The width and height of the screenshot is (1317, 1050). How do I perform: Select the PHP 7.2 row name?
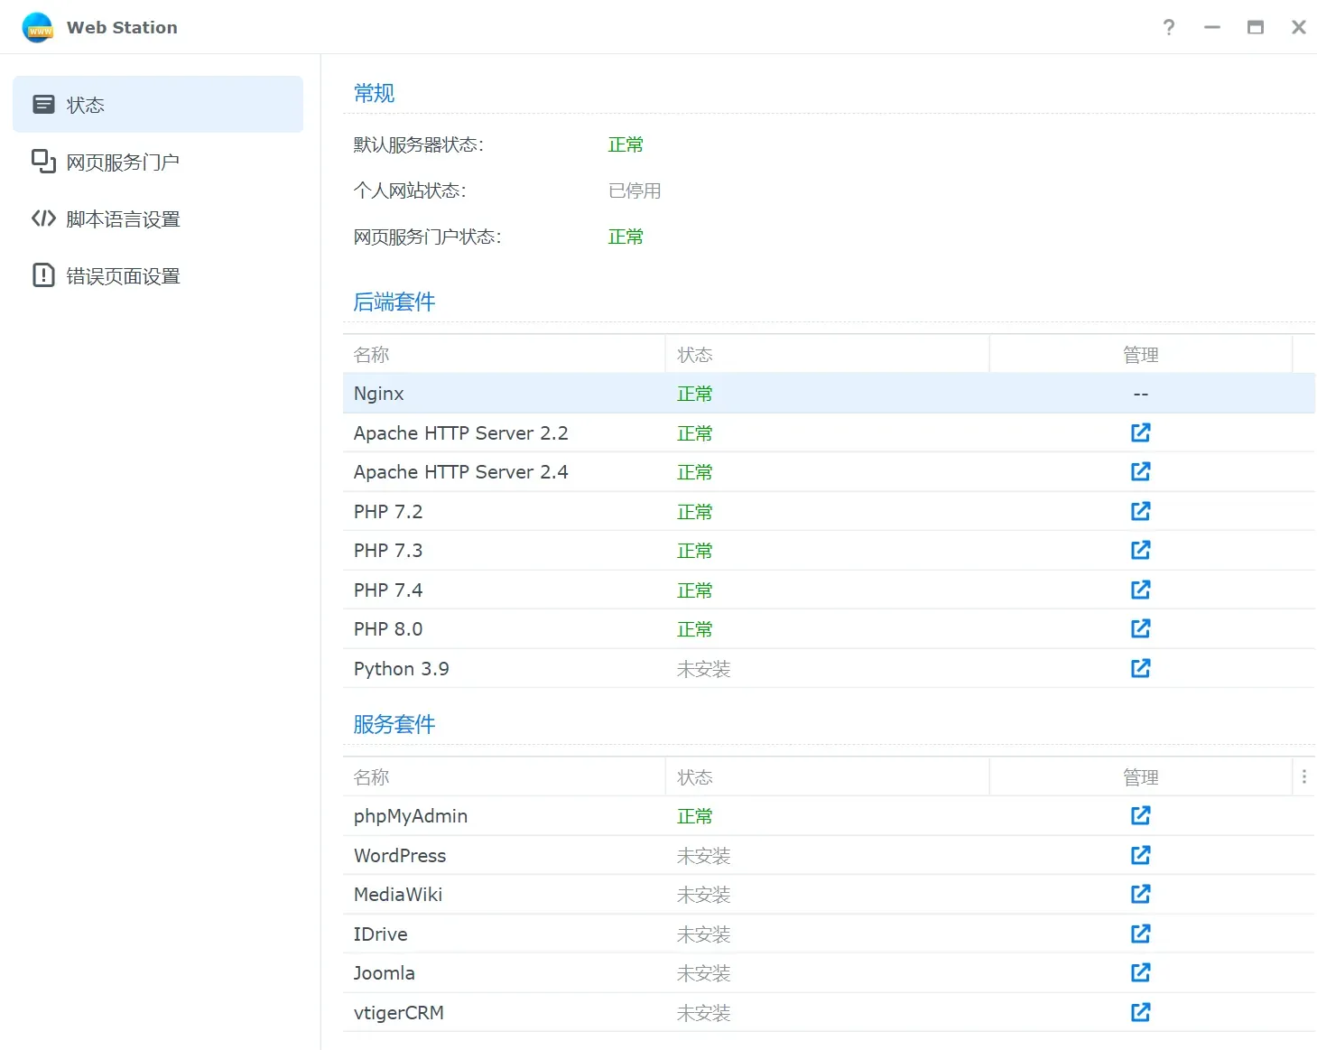(x=388, y=512)
